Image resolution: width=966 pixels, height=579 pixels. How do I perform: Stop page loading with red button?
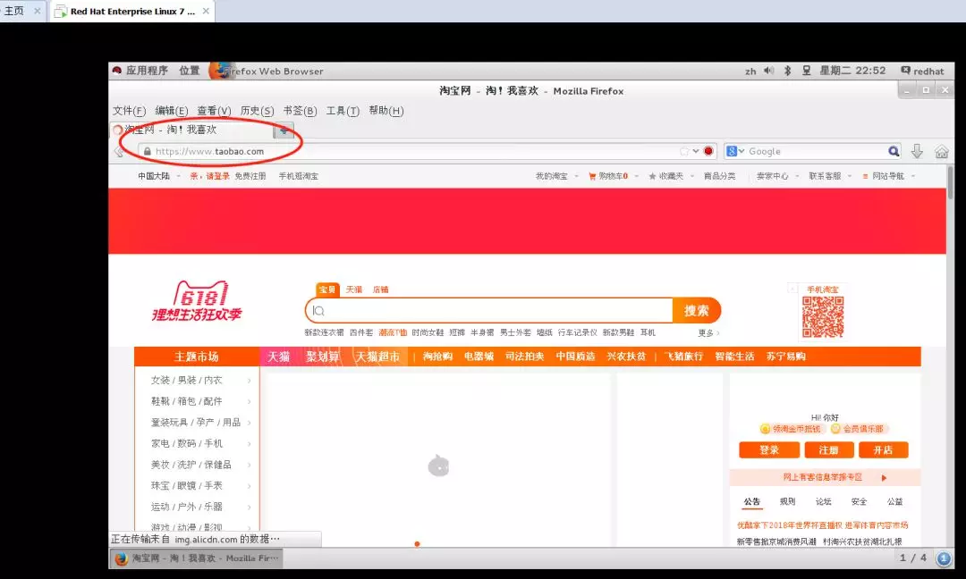708,151
